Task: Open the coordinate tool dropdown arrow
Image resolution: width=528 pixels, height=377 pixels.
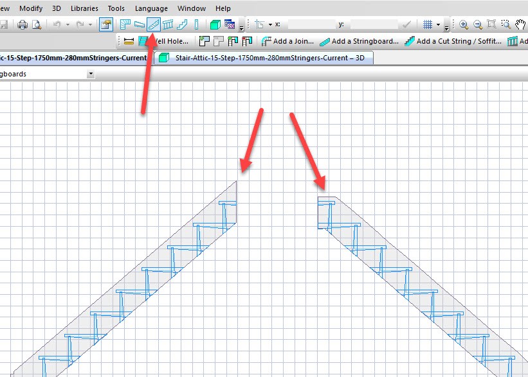Action: [x=270, y=24]
